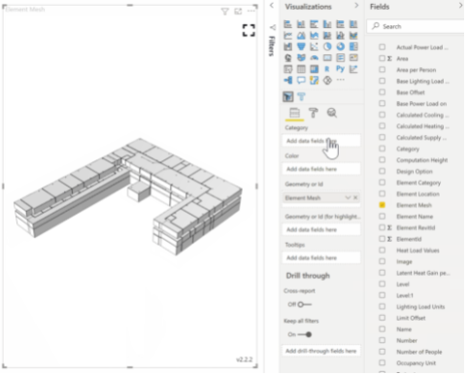This screenshot has width=467, height=375.
Task: Open the Format paint roller tab
Action: (x=313, y=113)
